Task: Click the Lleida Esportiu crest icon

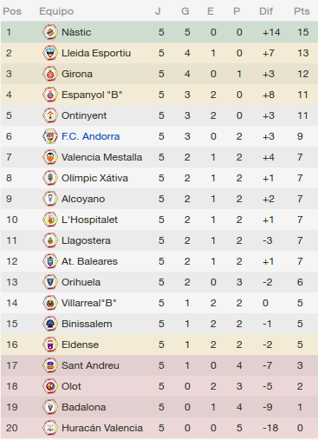Action: point(50,53)
